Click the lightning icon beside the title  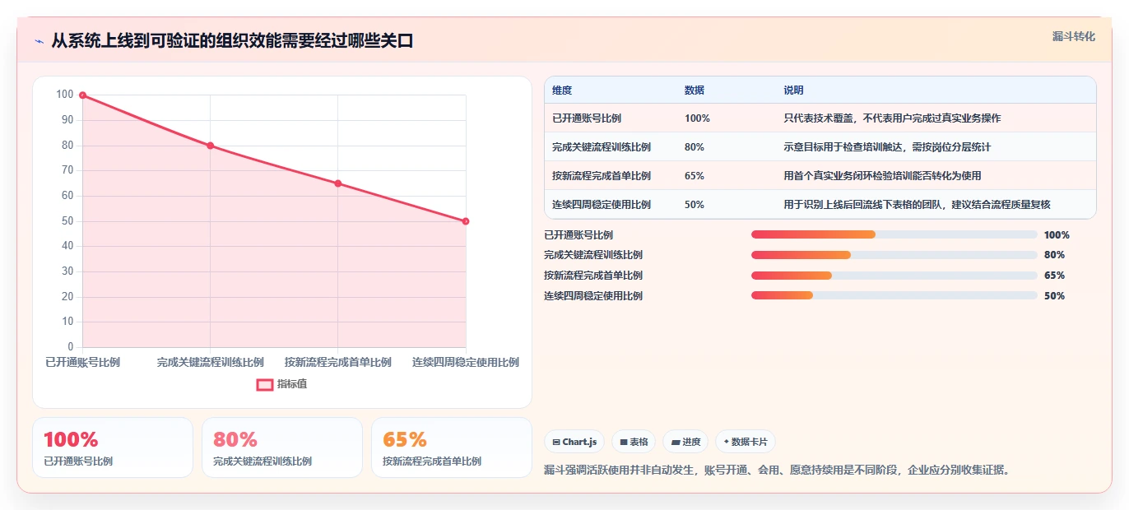click(x=39, y=41)
